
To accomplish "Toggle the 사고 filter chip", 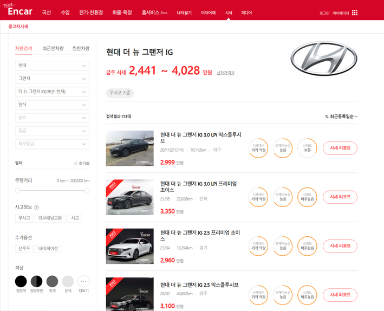I will [75, 218].
